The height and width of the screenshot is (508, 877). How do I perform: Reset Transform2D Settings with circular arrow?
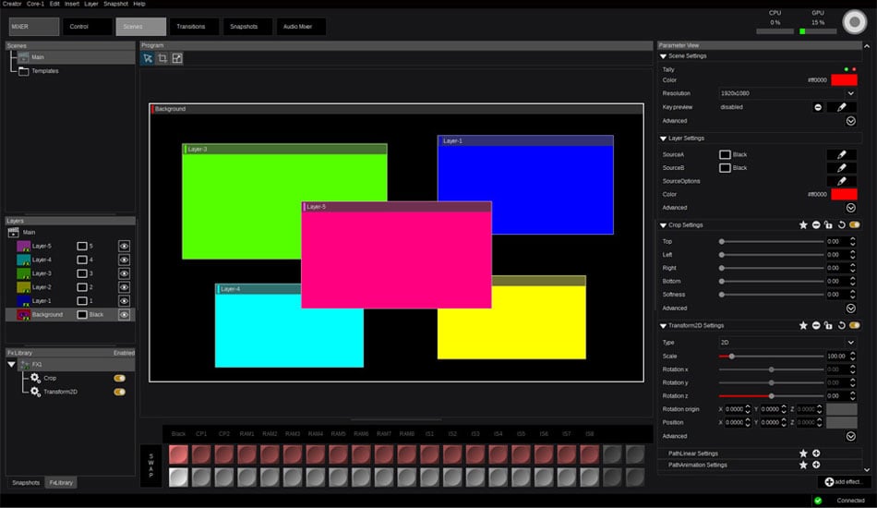click(x=841, y=326)
